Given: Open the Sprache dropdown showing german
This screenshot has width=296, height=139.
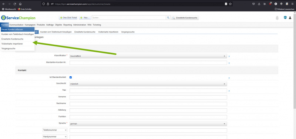Looking at the screenshot, I should pyautogui.click(x=148, y=124).
